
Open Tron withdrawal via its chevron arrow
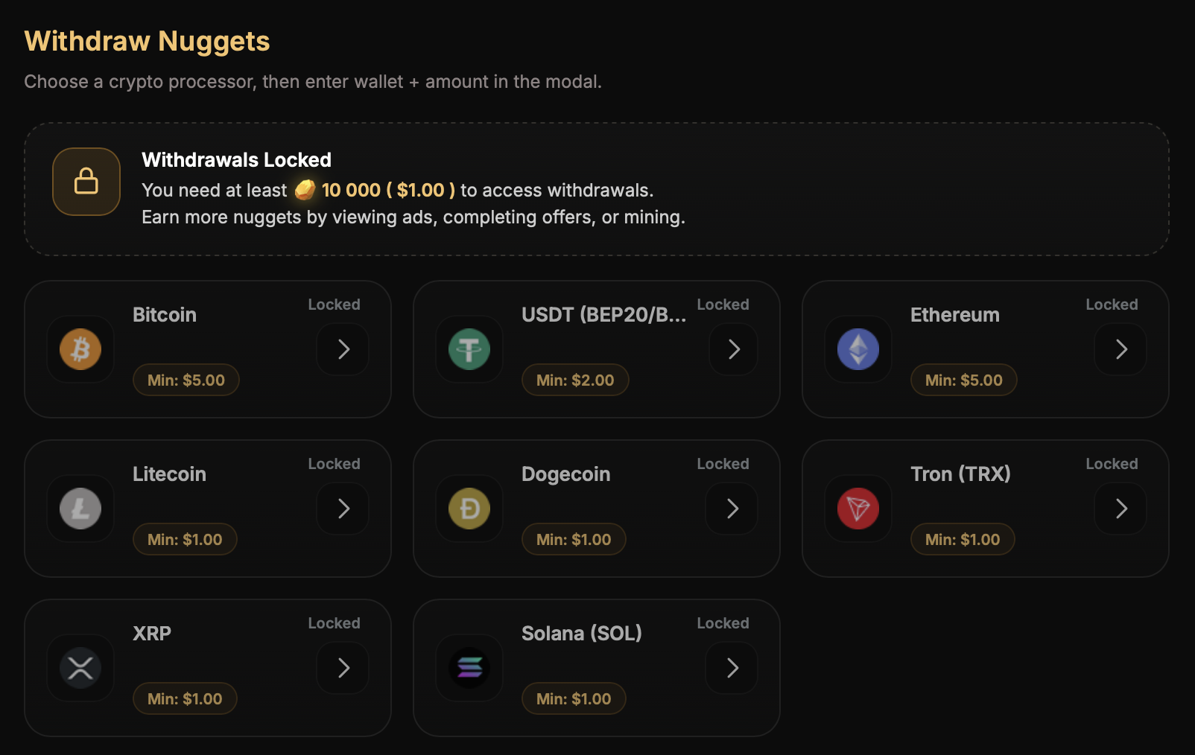(1120, 509)
